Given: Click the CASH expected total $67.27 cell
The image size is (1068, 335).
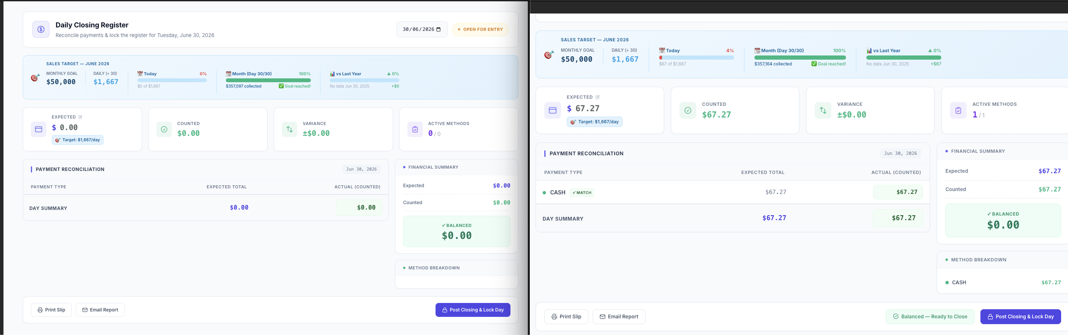Looking at the screenshot, I should [776, 192].
